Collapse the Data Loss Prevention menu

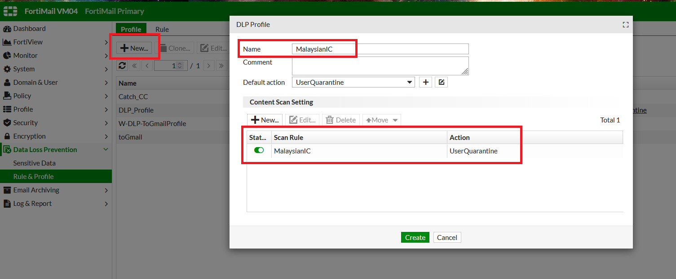pyautogui.click(x=56, y=150)
